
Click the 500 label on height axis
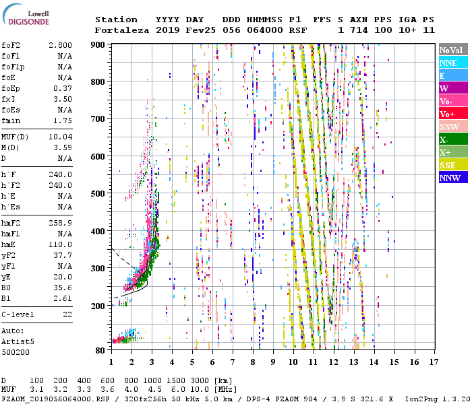coord(98,193)
